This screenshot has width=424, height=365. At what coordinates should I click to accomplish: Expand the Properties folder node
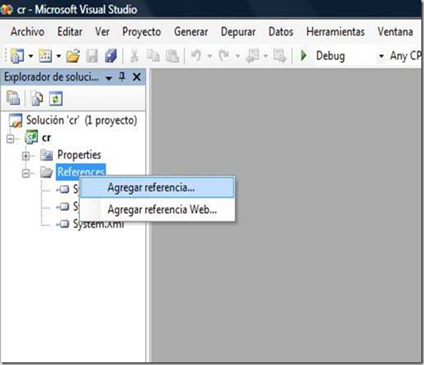pos(26,156)
